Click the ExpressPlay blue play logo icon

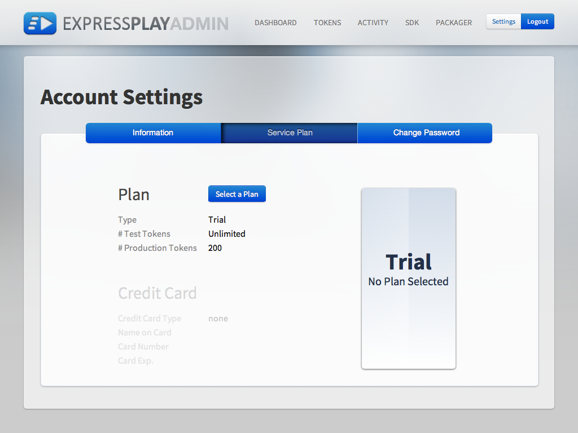tap(40, 23)
